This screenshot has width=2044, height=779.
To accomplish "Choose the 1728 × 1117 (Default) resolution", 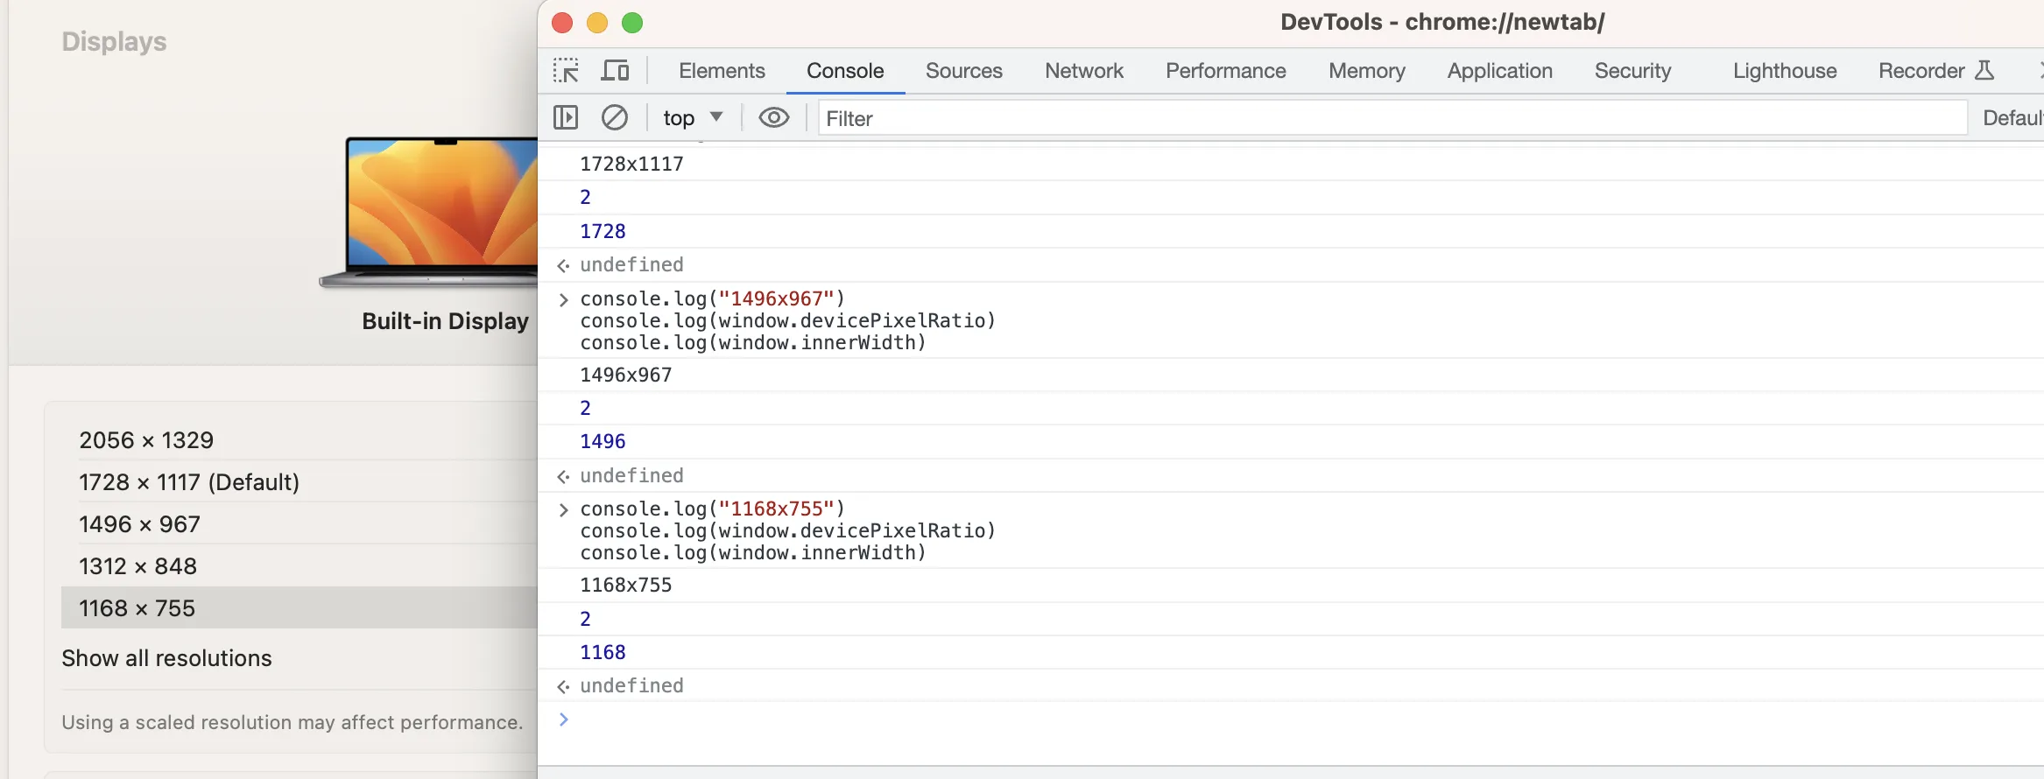I will (x=189, y=482).
